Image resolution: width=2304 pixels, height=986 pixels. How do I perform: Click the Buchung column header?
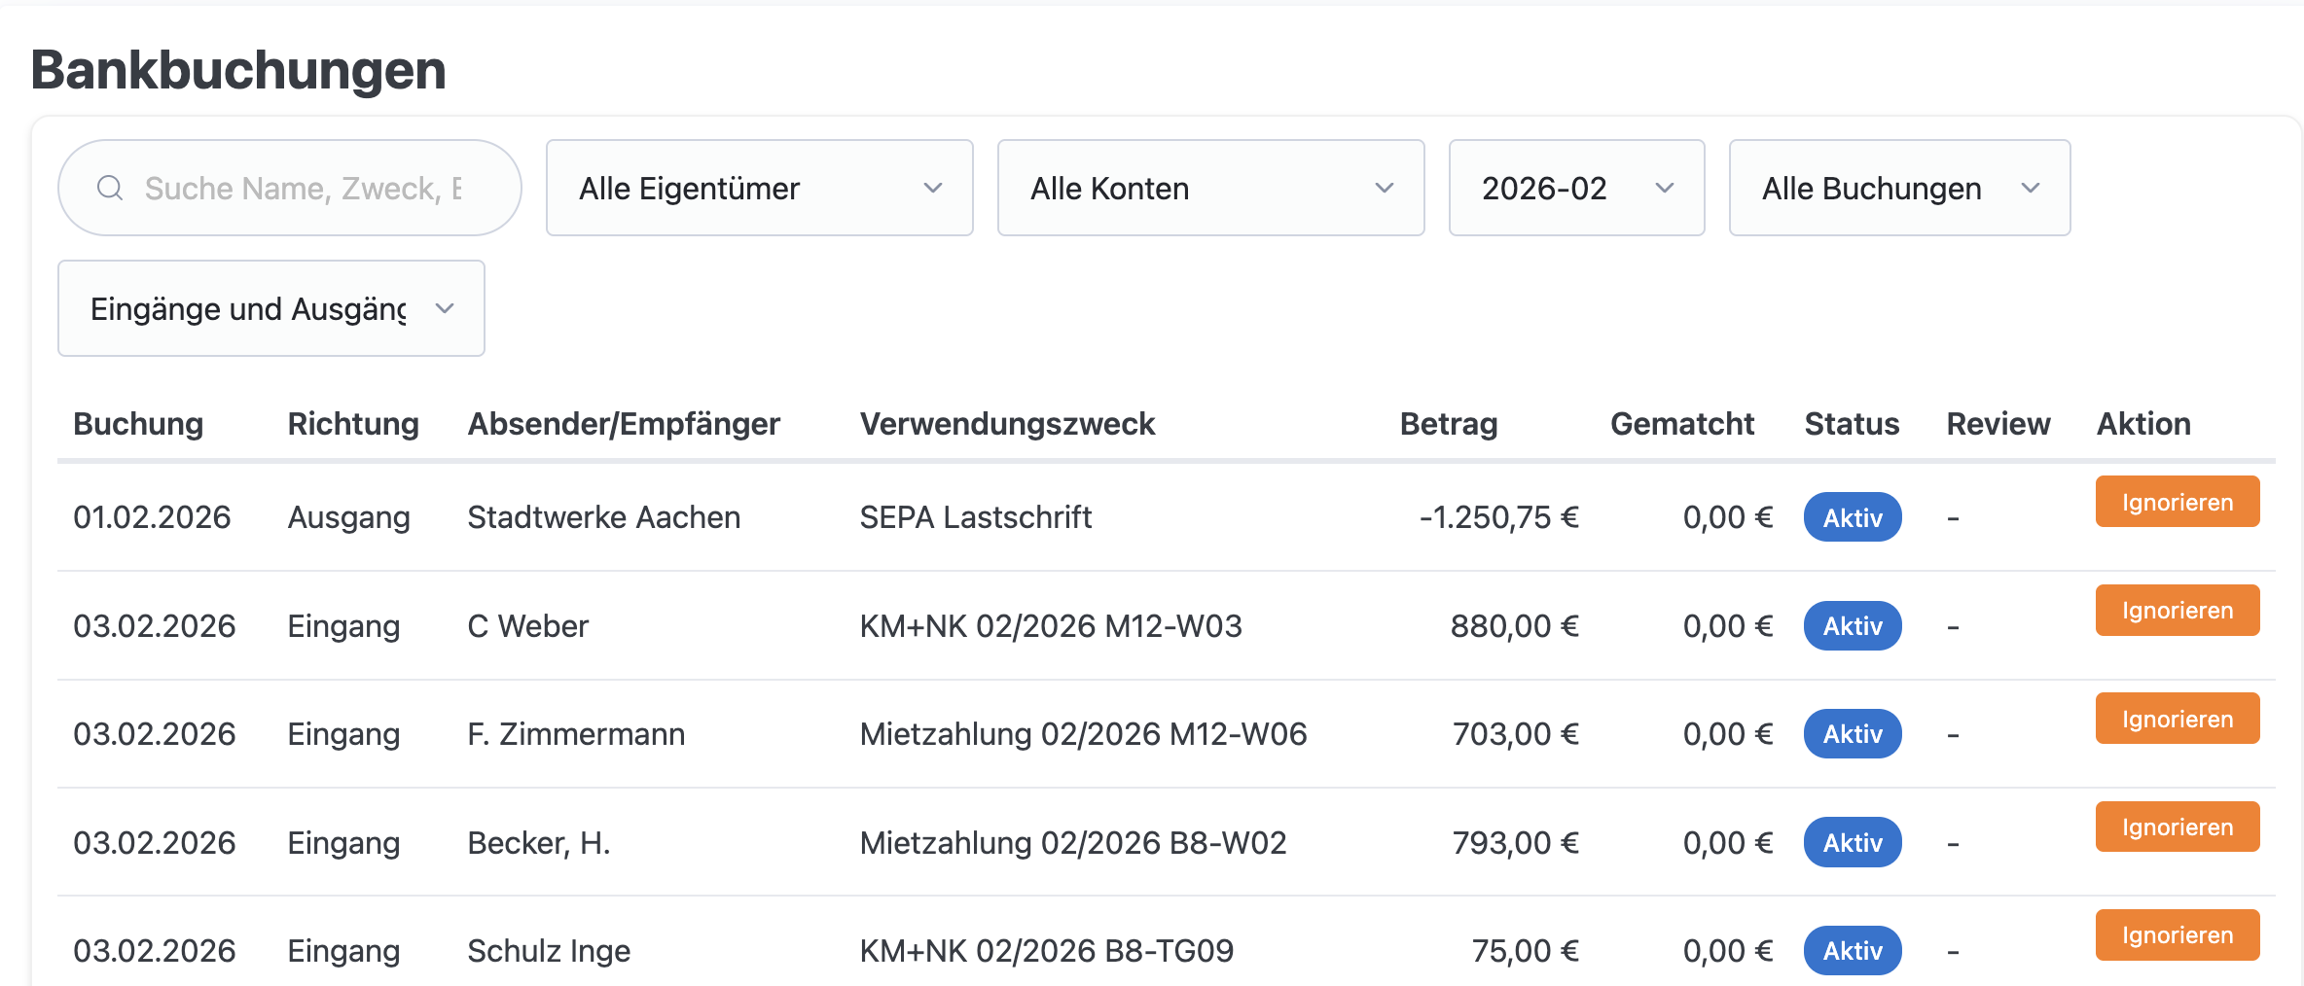tap(137, 423)
